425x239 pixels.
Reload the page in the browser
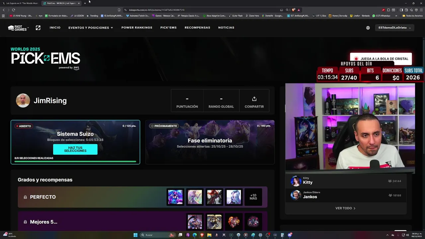[x=14, y=10]
